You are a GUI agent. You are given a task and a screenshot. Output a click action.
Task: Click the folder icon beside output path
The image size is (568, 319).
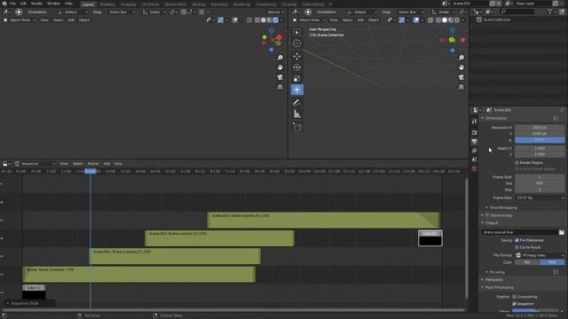click(561, 232)
